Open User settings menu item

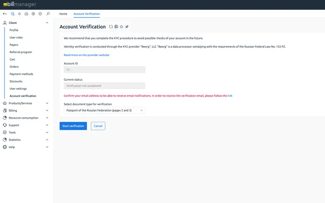18,89
